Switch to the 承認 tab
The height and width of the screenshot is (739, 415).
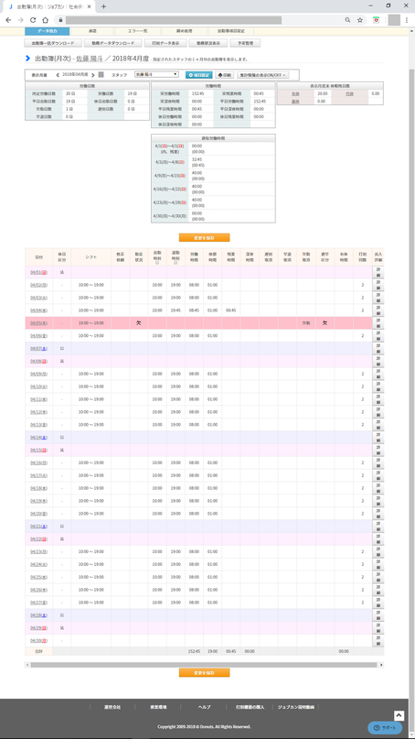click(x=92, y=31)
